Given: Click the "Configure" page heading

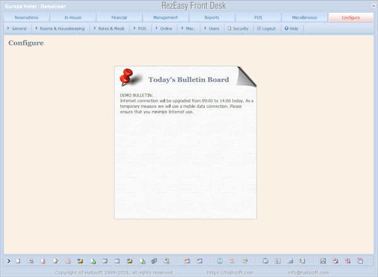Looking at the screenshot, I should [x=26, y=43].
